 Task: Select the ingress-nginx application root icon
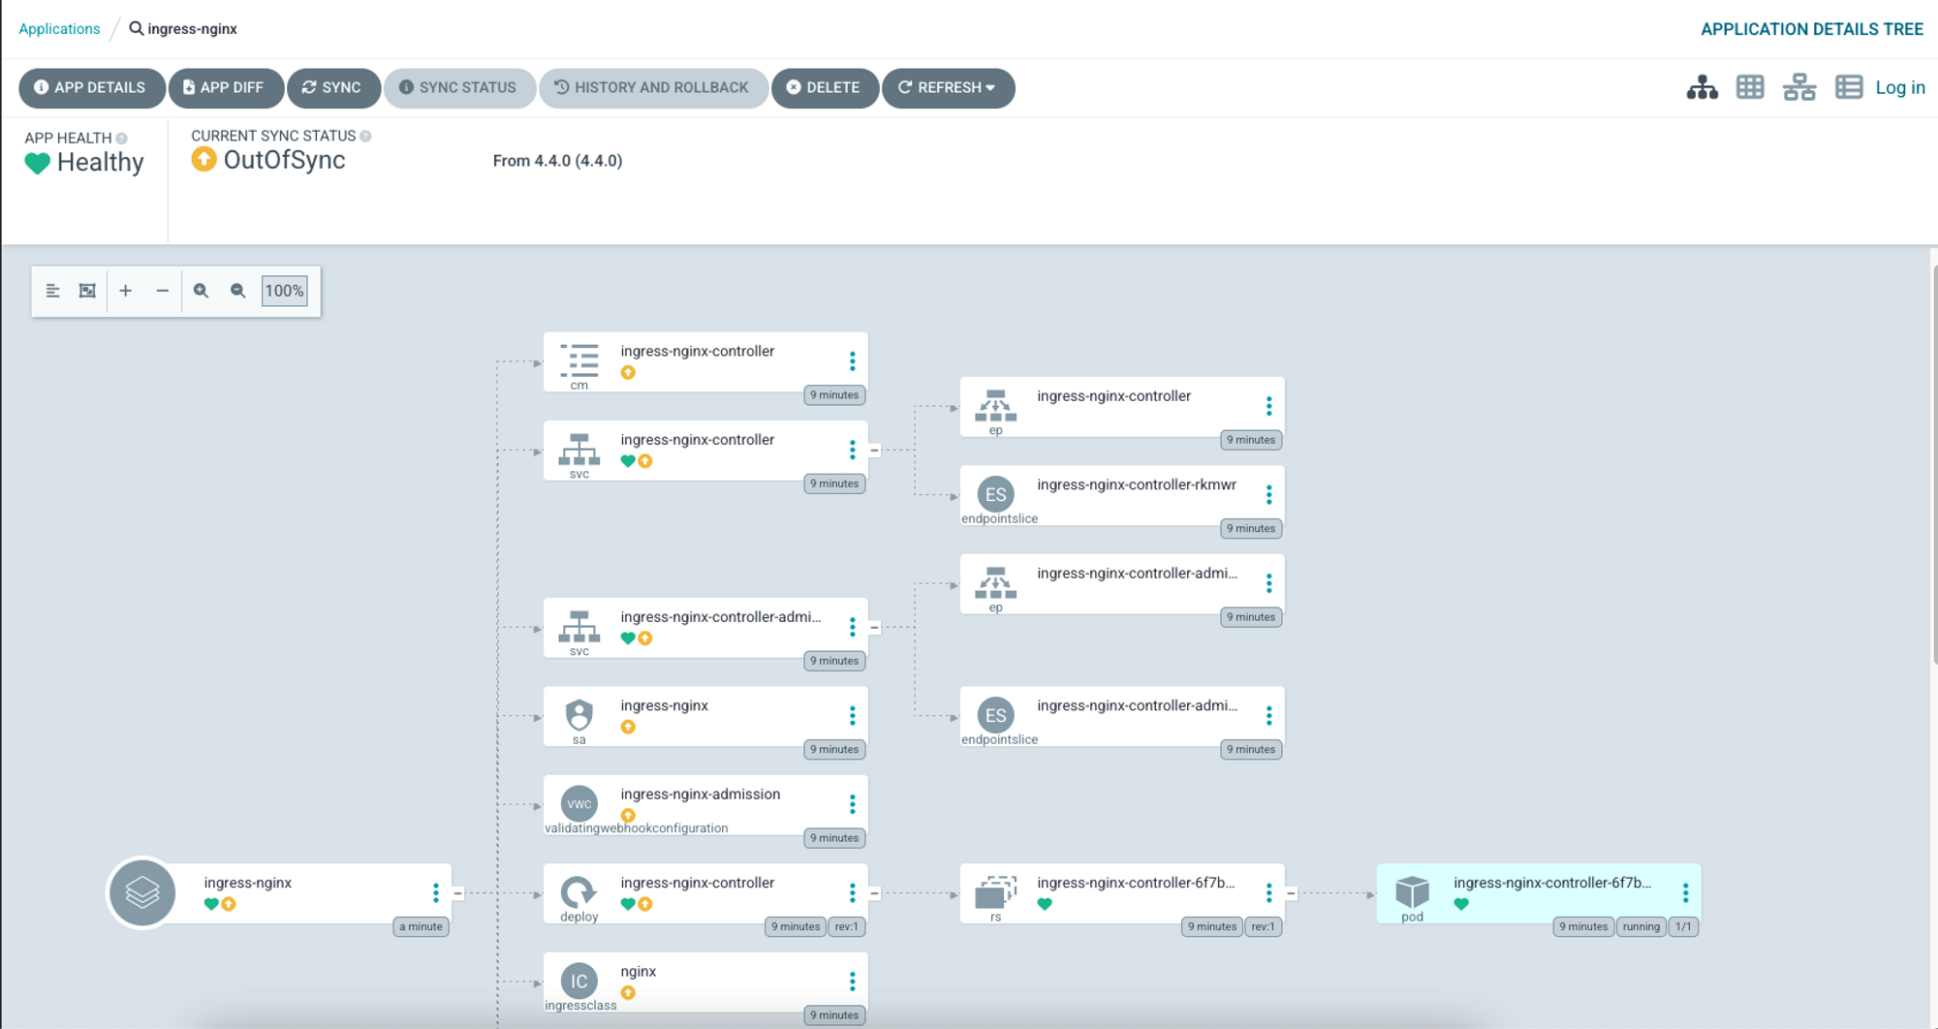pos(142,892)
